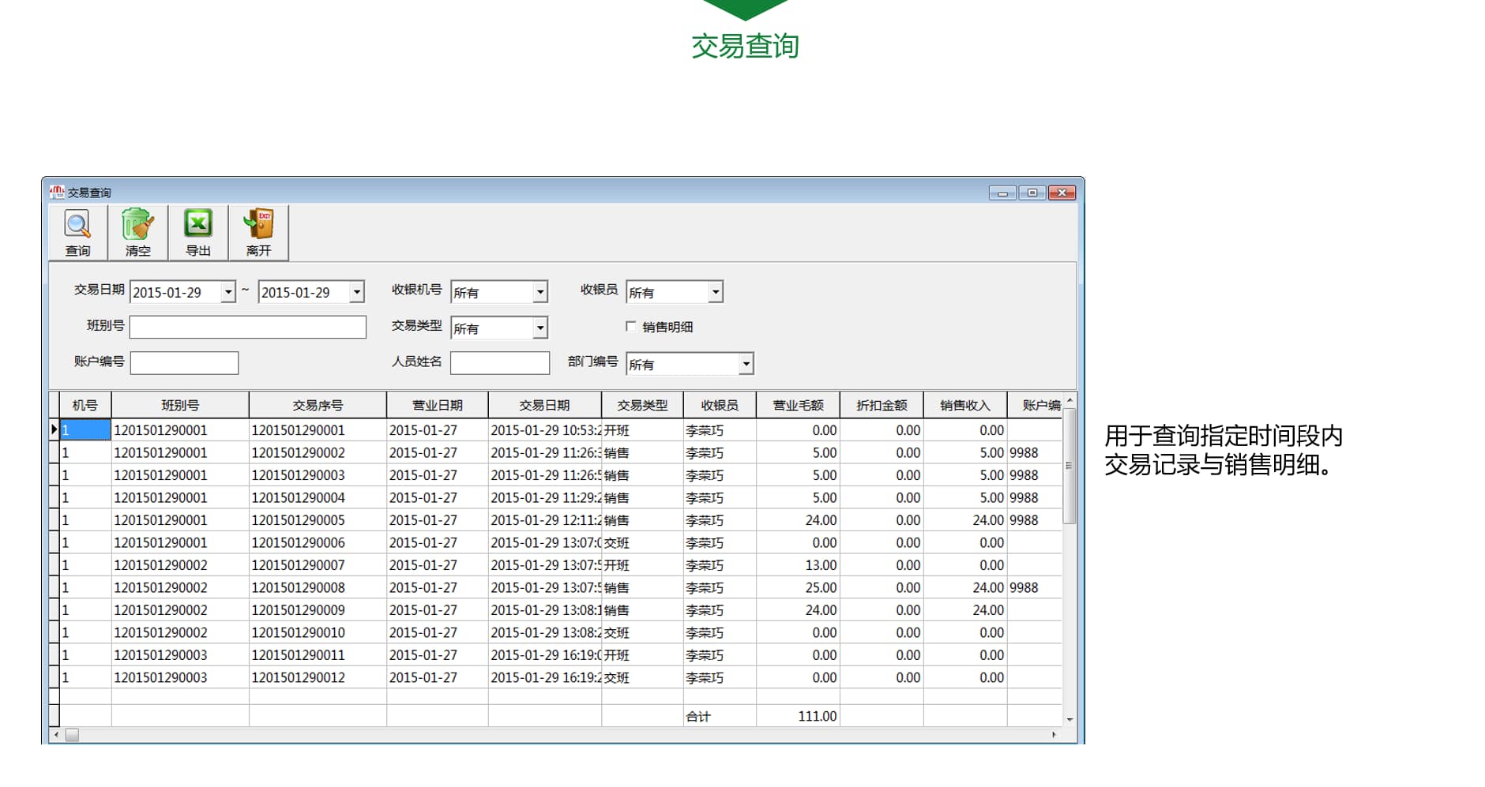Open the start date 交易日期 dropdown

[228, 291]
